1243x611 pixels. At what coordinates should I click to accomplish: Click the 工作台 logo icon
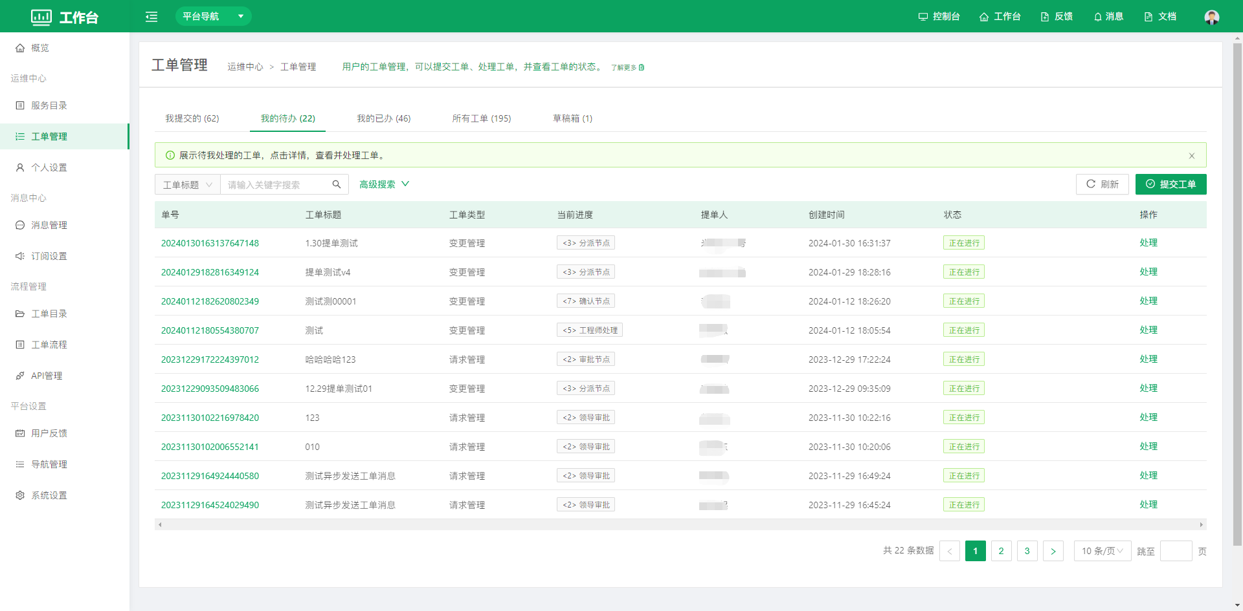coord(41,17)
